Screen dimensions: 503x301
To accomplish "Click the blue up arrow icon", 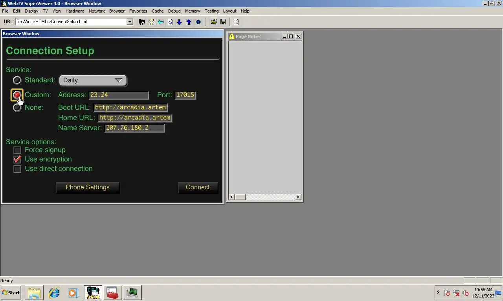I will [x=189, y=22].
